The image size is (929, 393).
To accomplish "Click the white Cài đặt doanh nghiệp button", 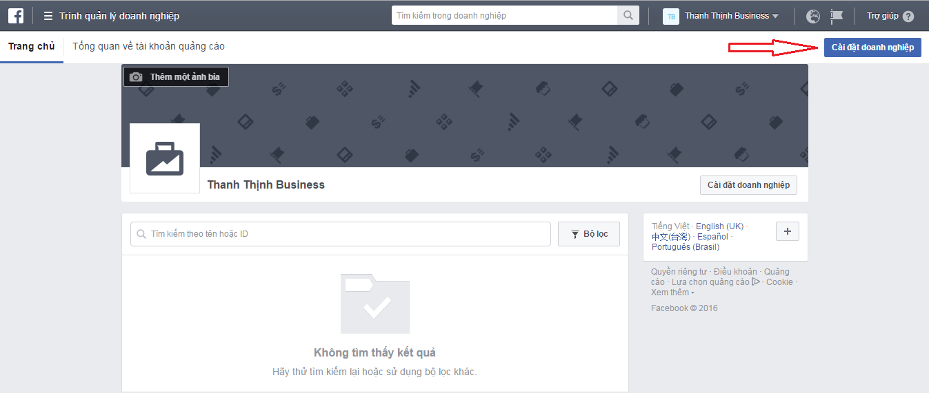I will pyautogui.click(x=748, y=185).
